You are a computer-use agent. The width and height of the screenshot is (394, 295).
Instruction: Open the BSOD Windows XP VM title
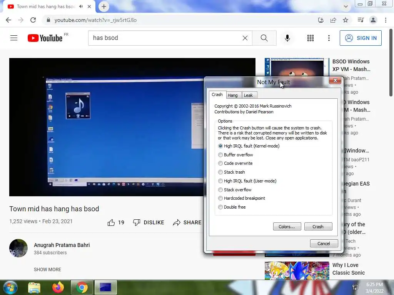(351, 65)
